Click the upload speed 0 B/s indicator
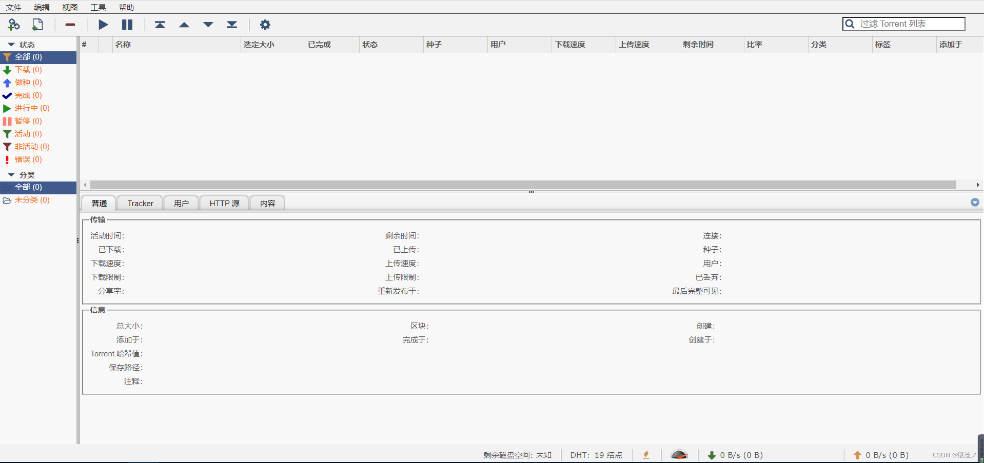Image resolution: width=984 pixels, height=463 pixels. point(881,455)
